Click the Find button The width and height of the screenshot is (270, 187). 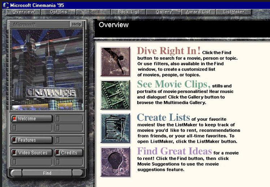pyautogui.click(x=47, y=173)
